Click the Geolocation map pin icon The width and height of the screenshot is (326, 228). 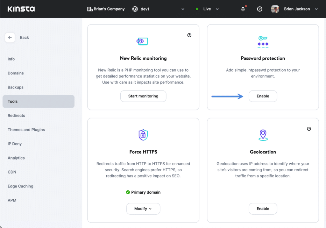(x=263, y=135)
